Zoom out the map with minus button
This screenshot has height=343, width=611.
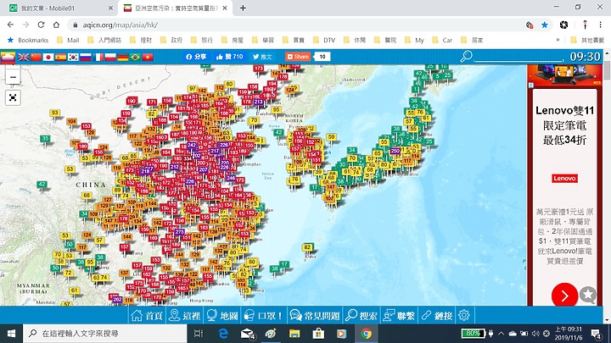tap(13, 77)
